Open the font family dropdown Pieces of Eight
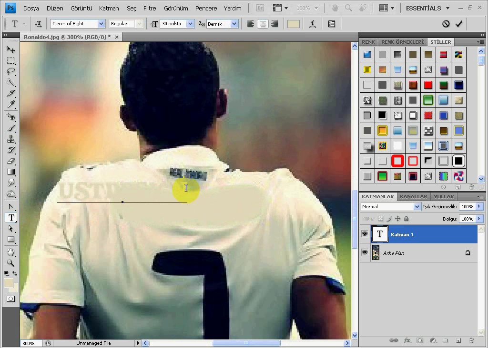Image resolution: width=488 pixels, height=348 pixels. click(x=101, y=24)
